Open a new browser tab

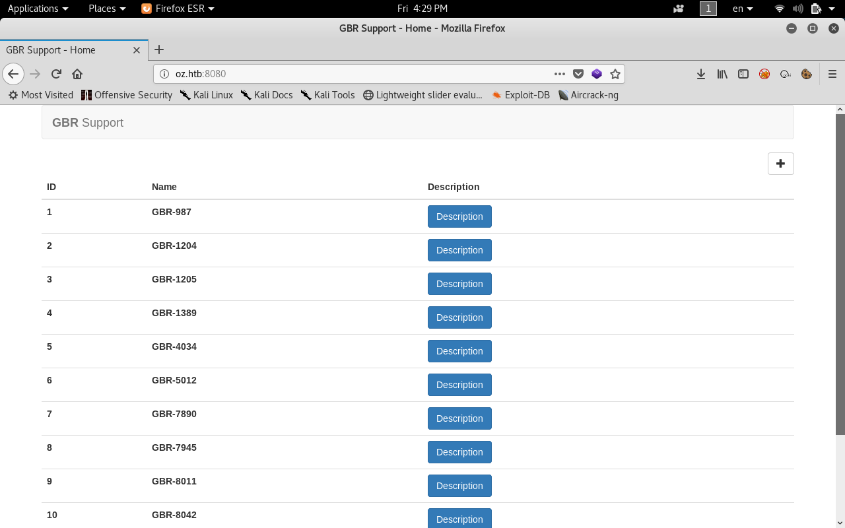[x=159, y=49]
